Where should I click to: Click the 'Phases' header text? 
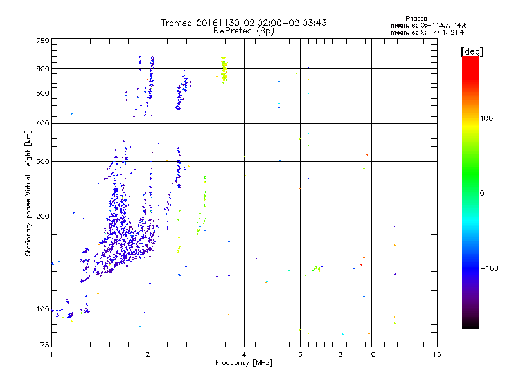pyautogui.click(x=416, y=19)
